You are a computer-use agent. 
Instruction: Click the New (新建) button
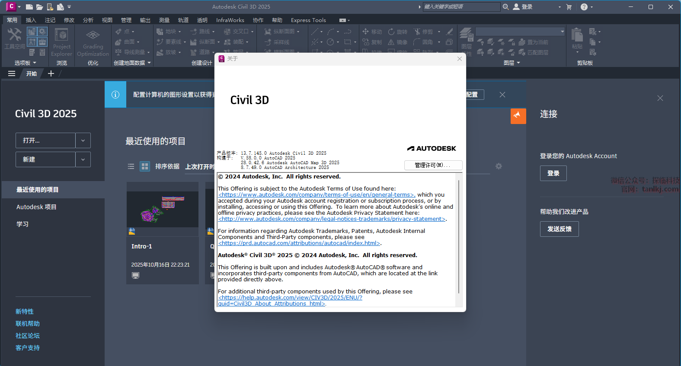coord(45,159)
